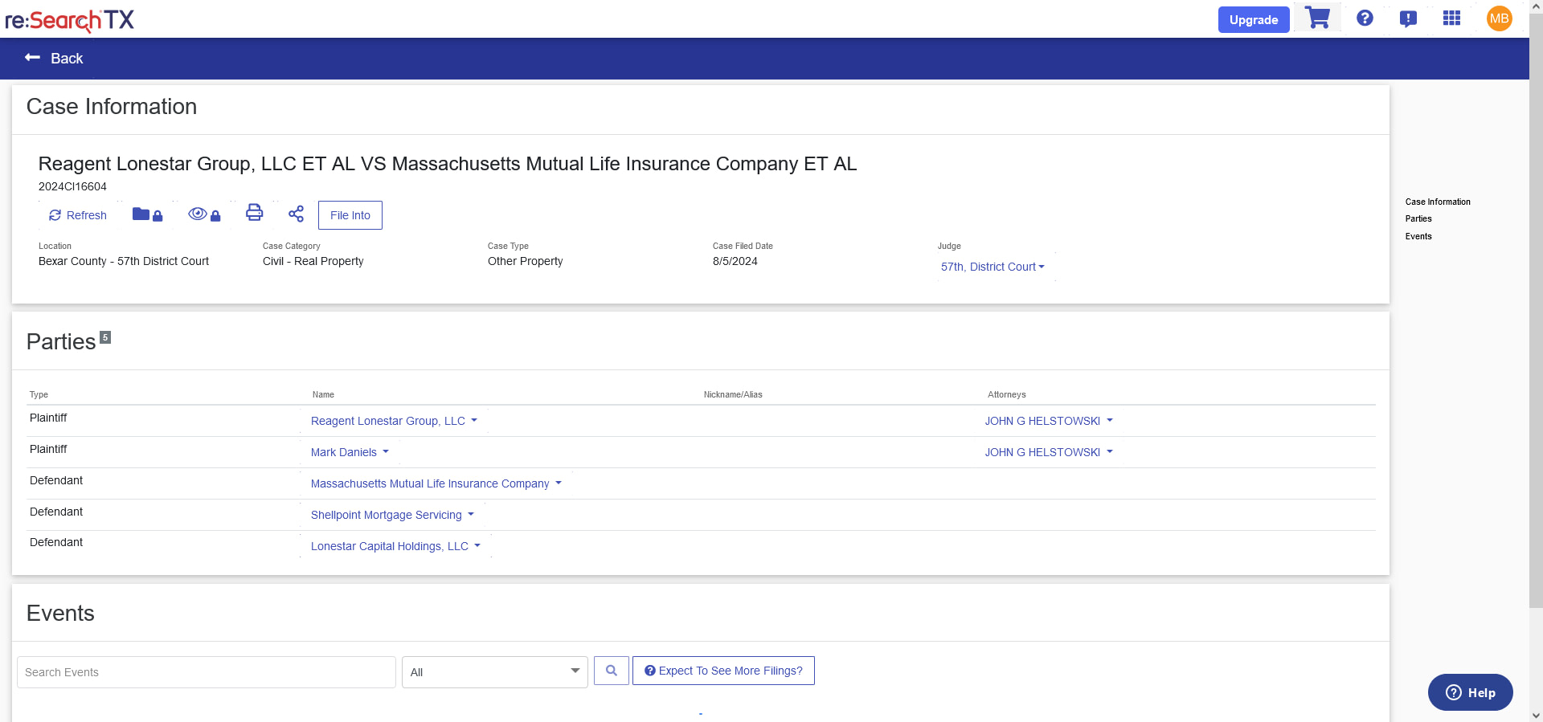Expand Lonestar Capital Holdings, LLC dropdown
The width and height of the screenshot is (1543, 722).
395,546
